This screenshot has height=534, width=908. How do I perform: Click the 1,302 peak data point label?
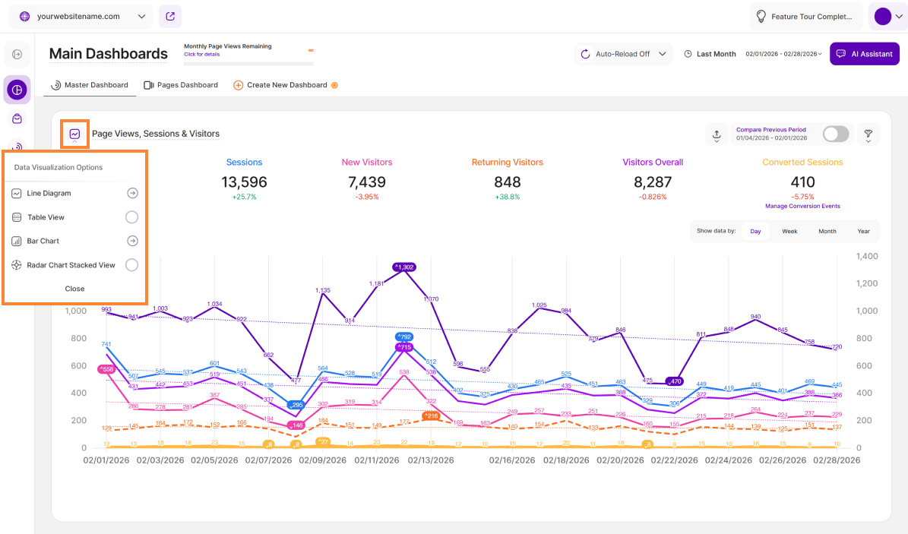pyautogui.click(x=403, y=267)
